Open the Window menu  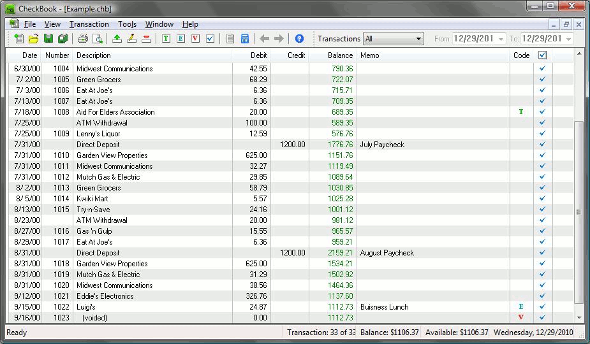[x=159, y=24]
